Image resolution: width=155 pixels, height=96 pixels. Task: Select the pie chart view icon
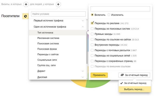tap(25, 16)
